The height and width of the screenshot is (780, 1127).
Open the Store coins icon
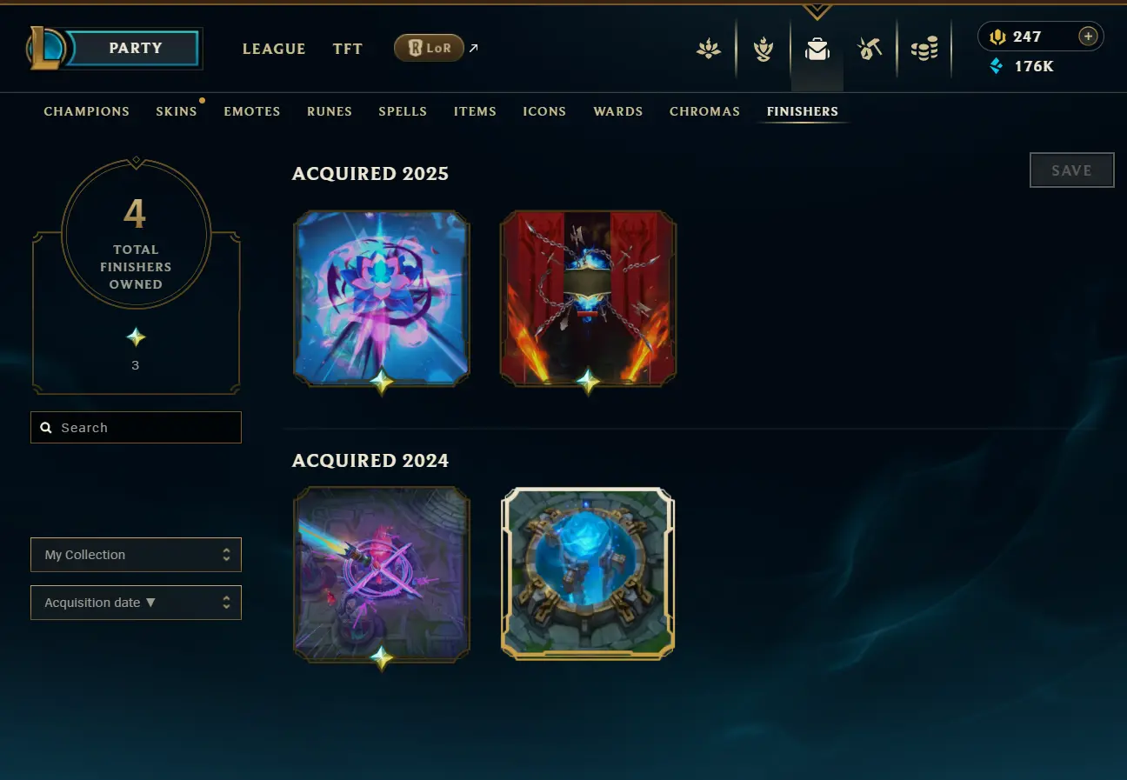924,50
